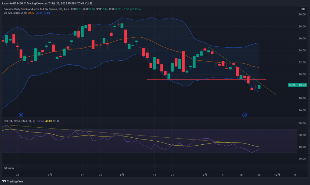Click the low price 安値17.34

102,9
